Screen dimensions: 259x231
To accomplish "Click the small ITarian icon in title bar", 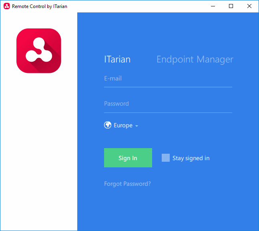I will 6,6.
